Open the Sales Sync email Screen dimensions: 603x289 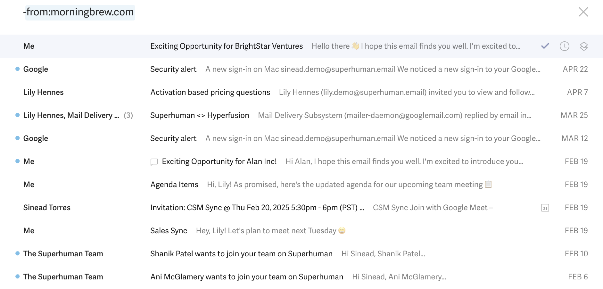[x=301, y=231]
